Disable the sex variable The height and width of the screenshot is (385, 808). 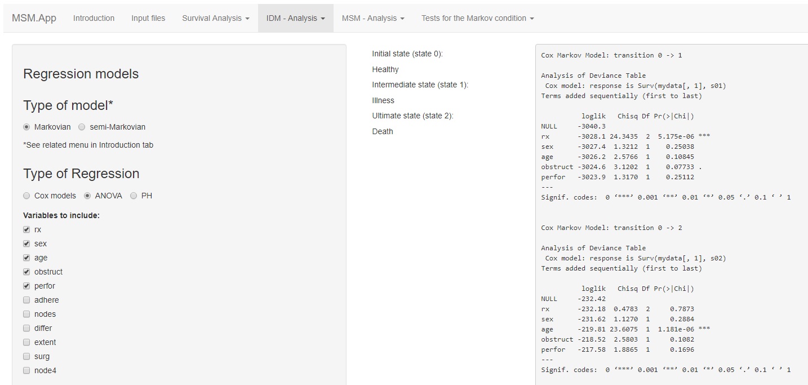coord(26,244)
